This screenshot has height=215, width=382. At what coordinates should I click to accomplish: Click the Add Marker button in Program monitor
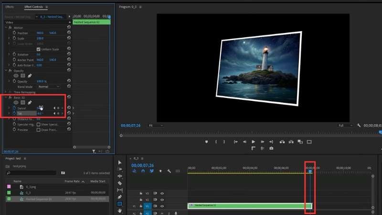point(206,142)
